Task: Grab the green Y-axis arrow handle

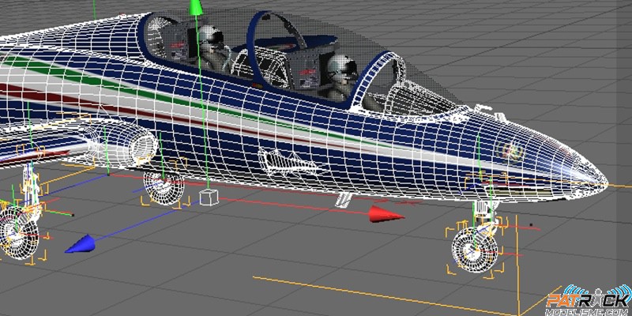Action: (195, 7)
